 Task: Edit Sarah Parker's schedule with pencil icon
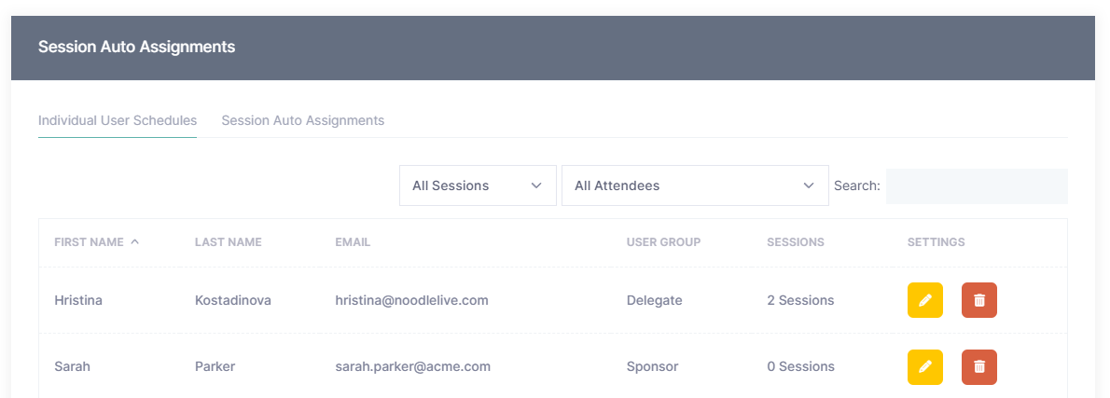pyautogui.click(x=924, y=367)
